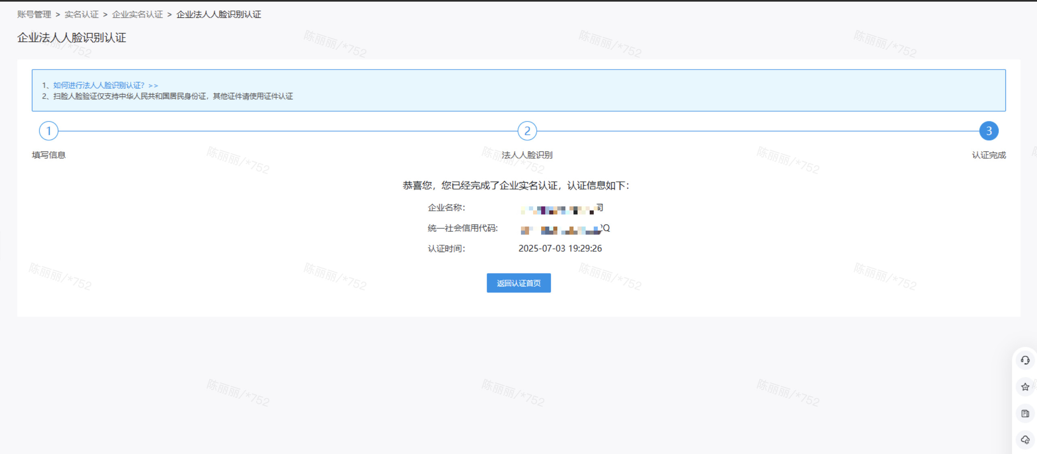This screenshot has height=454, width=1037.
Task: Click step 1 circle 填写信息
Action: point(49,131)
